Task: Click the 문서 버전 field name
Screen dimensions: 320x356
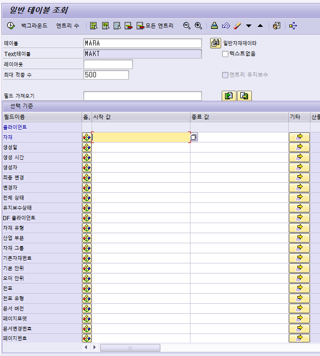Action: 13,309
